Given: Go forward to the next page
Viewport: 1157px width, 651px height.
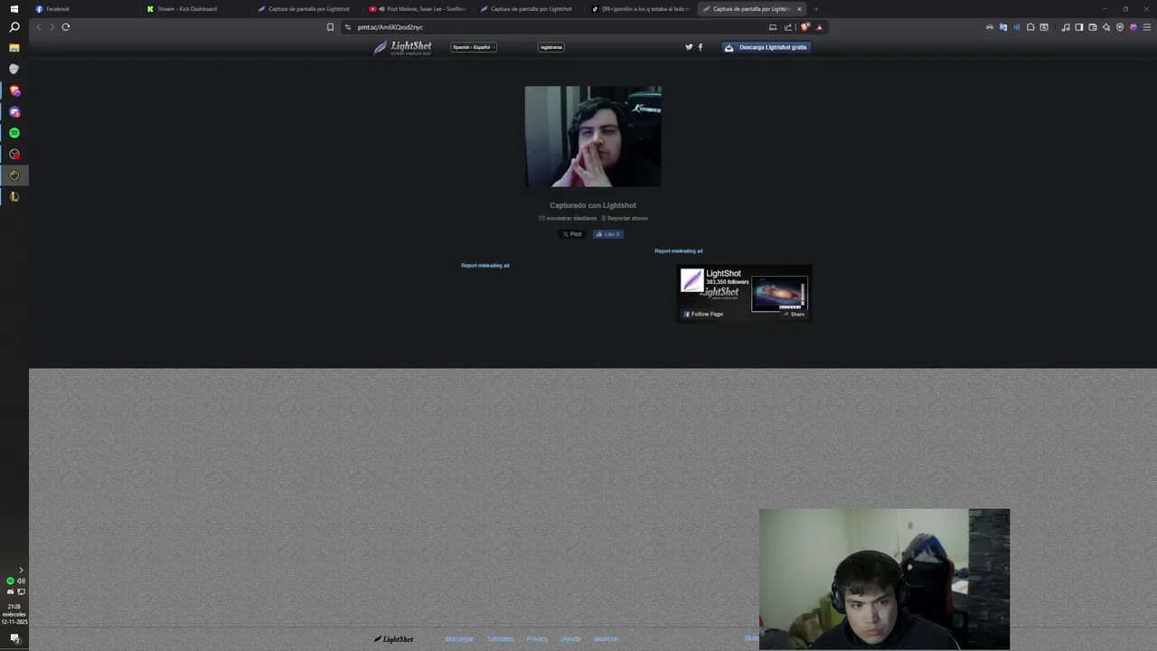Looking at the screenshot, I should (52, 27).
